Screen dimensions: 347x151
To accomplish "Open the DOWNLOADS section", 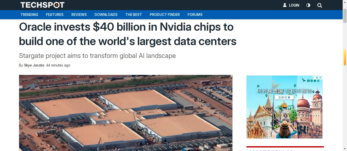I will coord(106,15).
